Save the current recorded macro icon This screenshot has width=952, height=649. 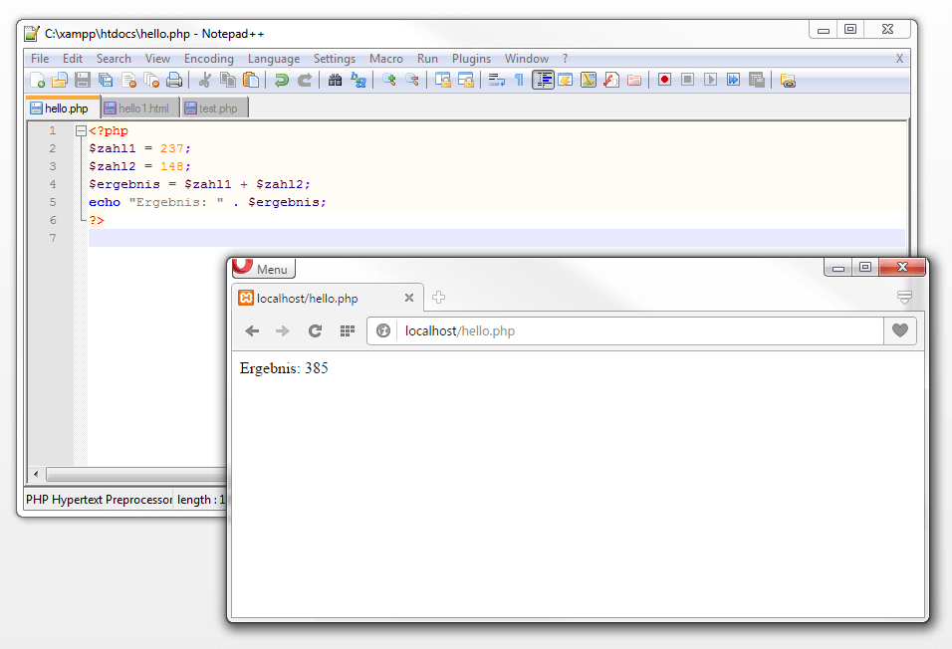point(757,80)
